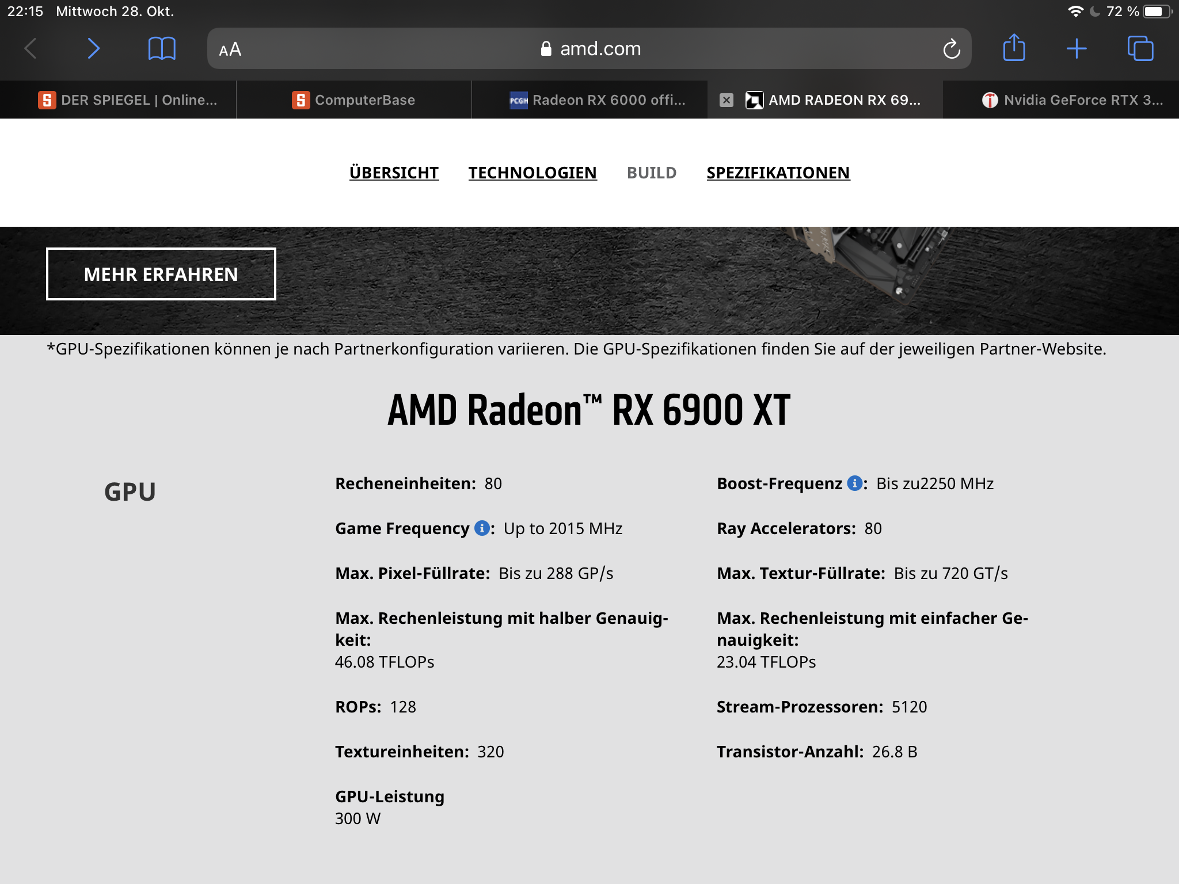Viewport: 1179px width, 884px height.
Task: Open the share sheet icon
Action: (x=1014, y=48)
